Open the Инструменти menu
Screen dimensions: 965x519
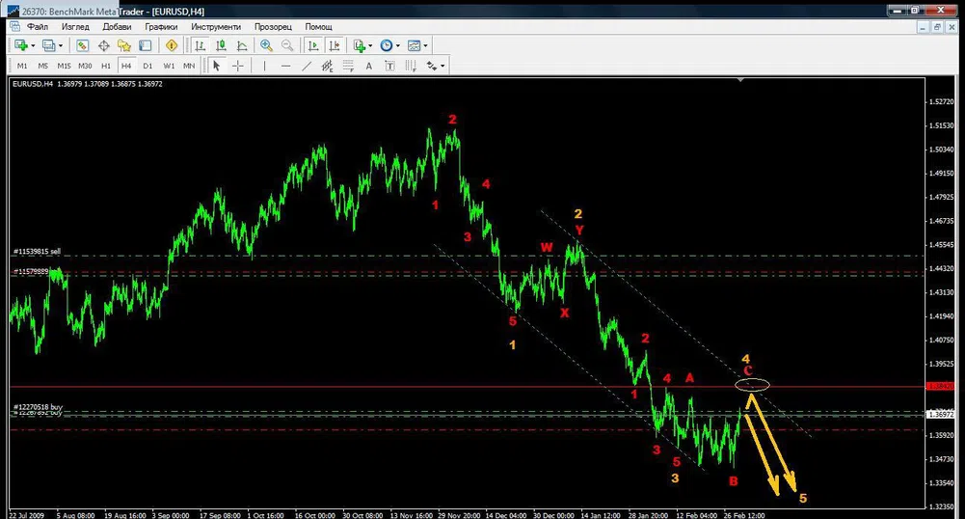pyautogui.click(x=216, y=27)
